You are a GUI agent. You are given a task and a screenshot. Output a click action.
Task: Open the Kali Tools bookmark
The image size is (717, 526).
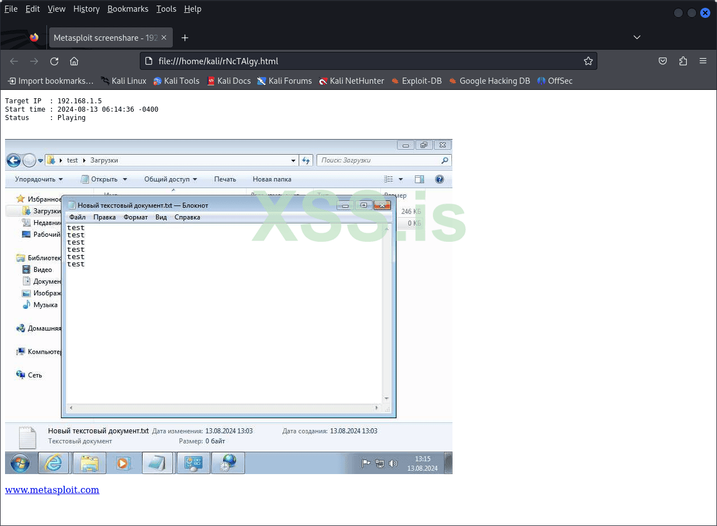click(176, 81)
